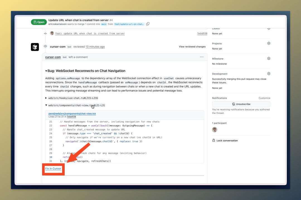
Task: Click the gear icon next to Milestone
Action: click(x=269, y=58)
